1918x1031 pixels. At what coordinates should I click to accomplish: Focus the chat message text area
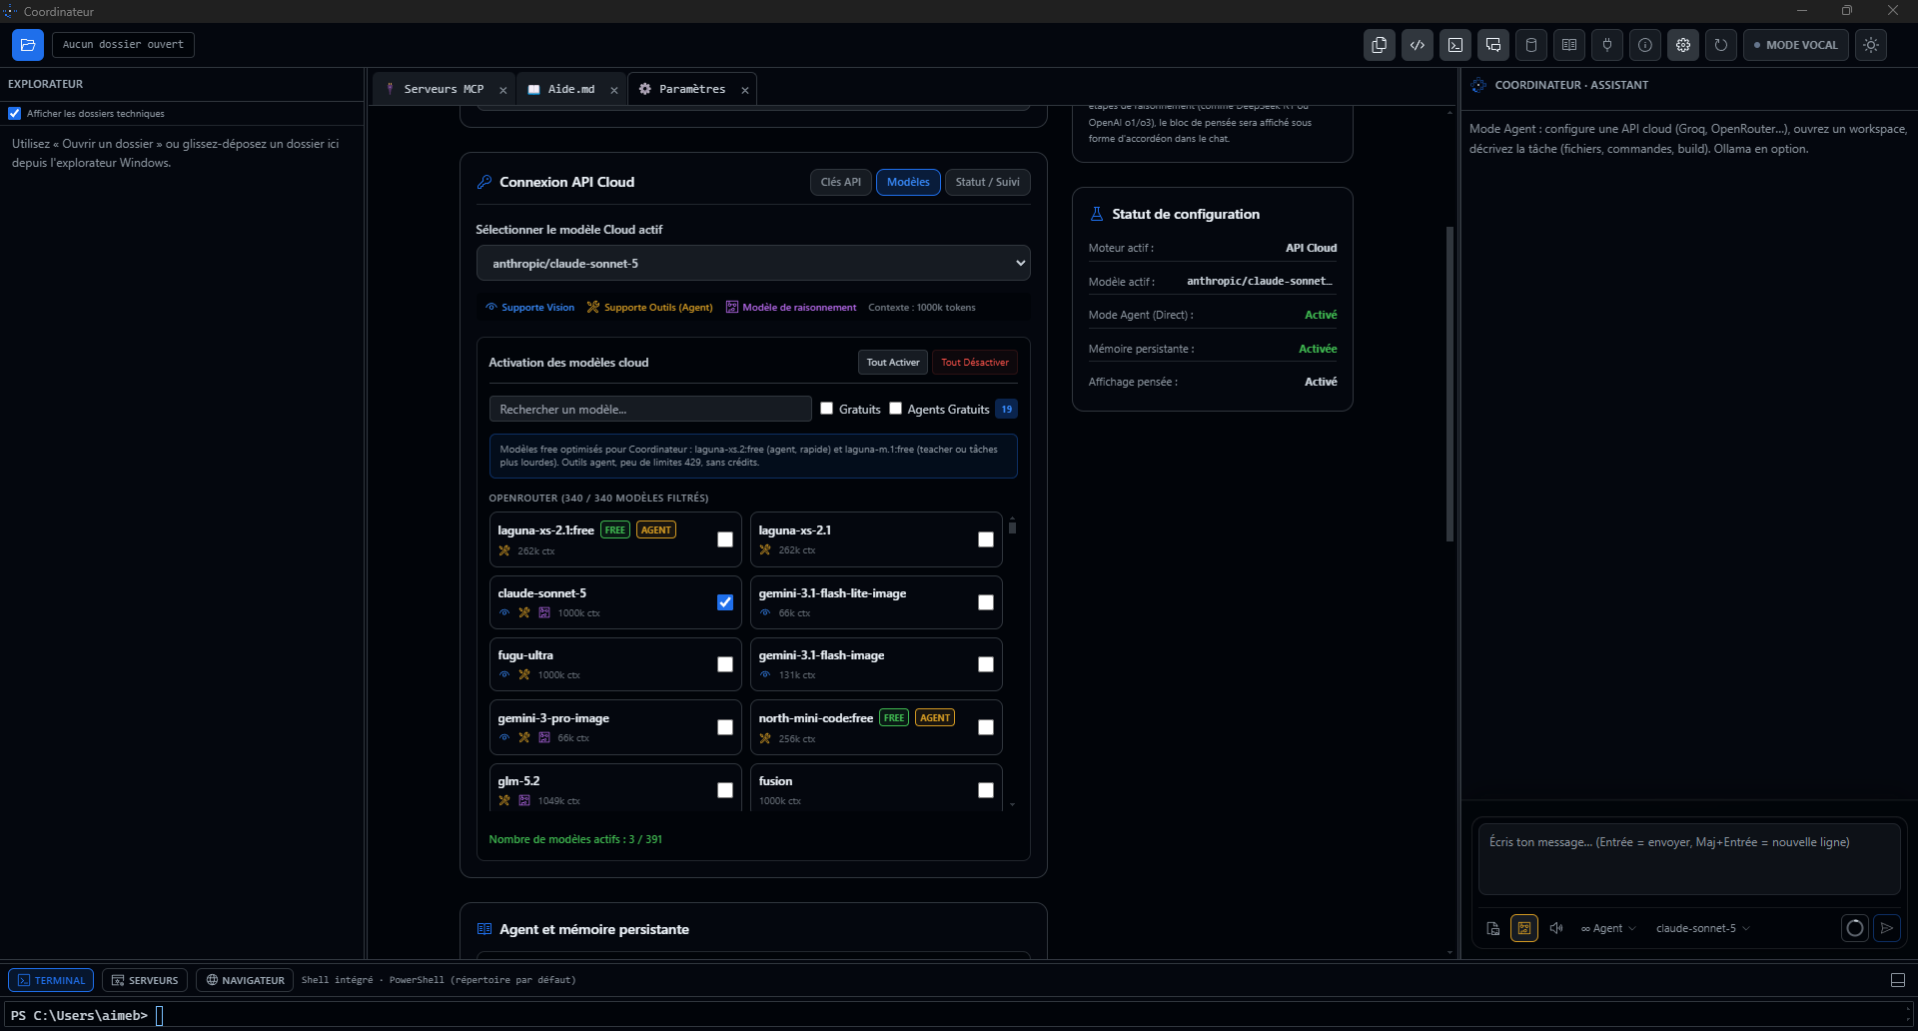pyautogui.click(x=1689, y=858)
